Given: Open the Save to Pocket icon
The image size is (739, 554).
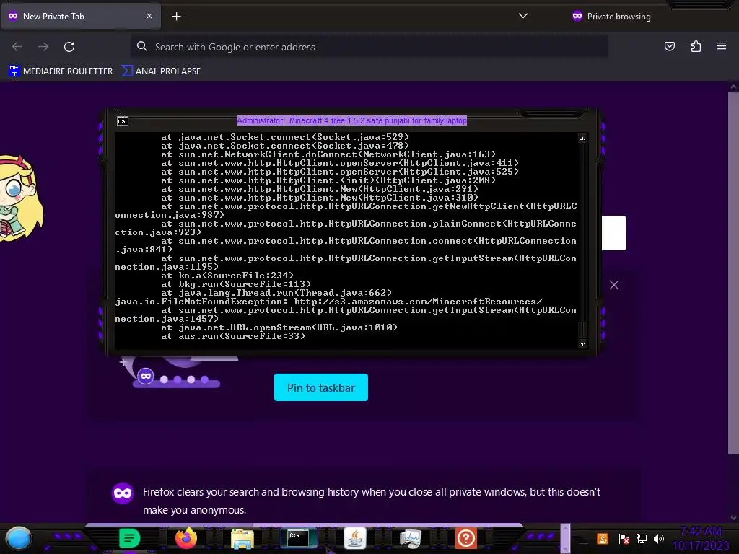Looking at the screenshot, I should (x=669, y=46).
